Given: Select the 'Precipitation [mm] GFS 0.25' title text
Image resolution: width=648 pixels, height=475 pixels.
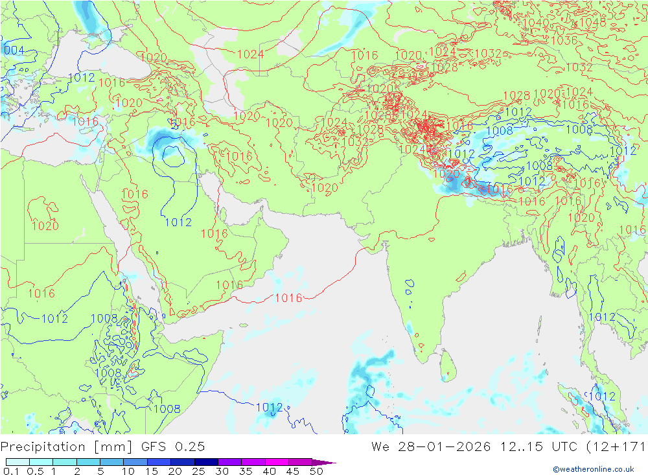Looking at the screenshot, I should (x=102, y=447).
